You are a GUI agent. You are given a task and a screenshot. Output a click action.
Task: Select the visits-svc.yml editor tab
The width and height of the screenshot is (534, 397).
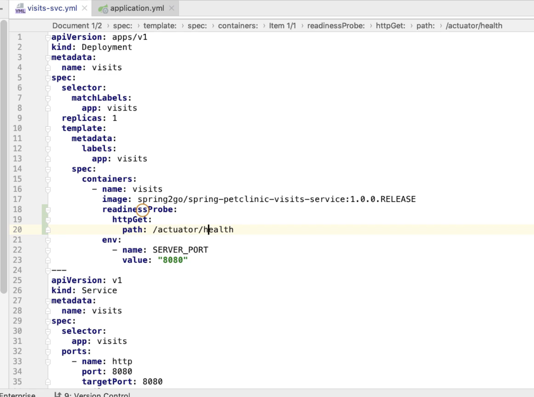tap(52, 8)
